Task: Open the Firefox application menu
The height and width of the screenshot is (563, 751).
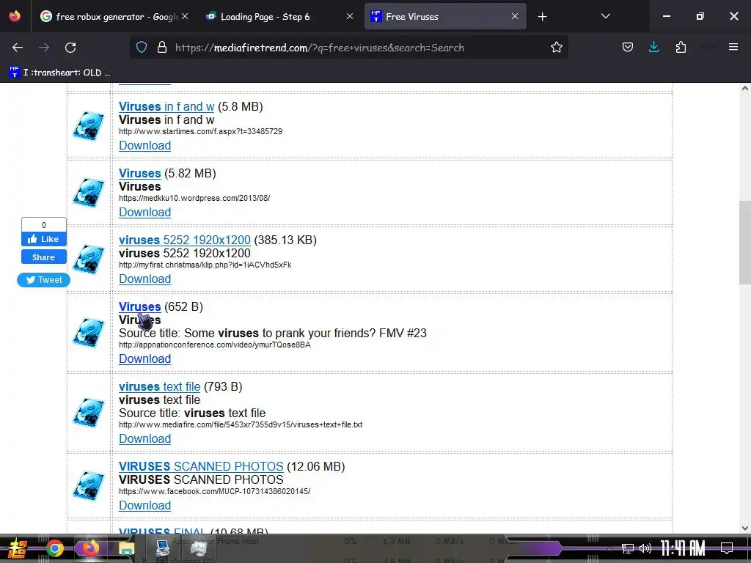Action: [733, 48]
